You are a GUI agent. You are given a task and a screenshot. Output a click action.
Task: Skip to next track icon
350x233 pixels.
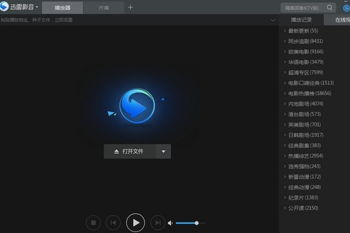pos(158,222)
